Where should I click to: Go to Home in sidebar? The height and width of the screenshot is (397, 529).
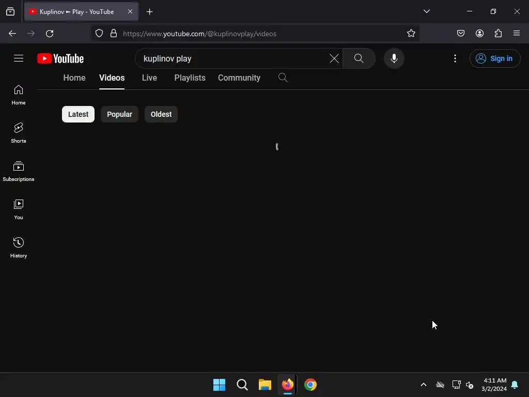pyautogui.click(x=19, y=95)
